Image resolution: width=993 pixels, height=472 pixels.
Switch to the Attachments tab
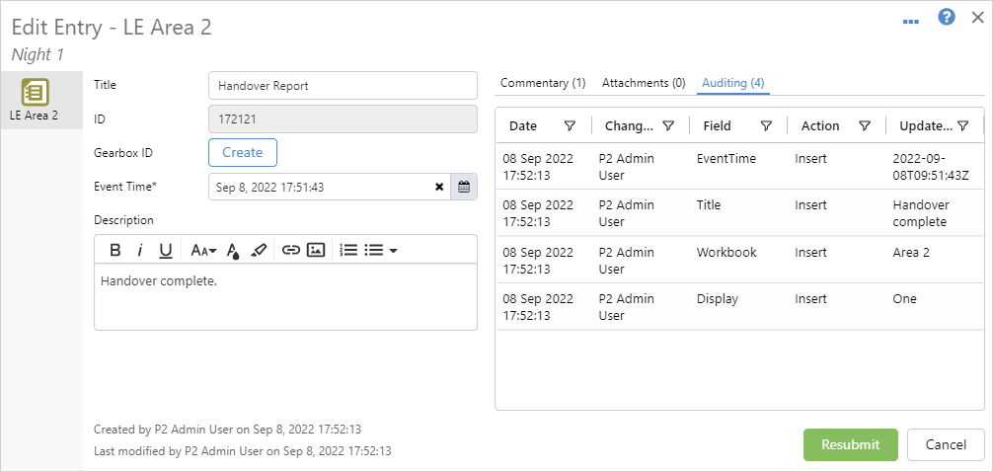pyautogui.click(x=644, y=83)
